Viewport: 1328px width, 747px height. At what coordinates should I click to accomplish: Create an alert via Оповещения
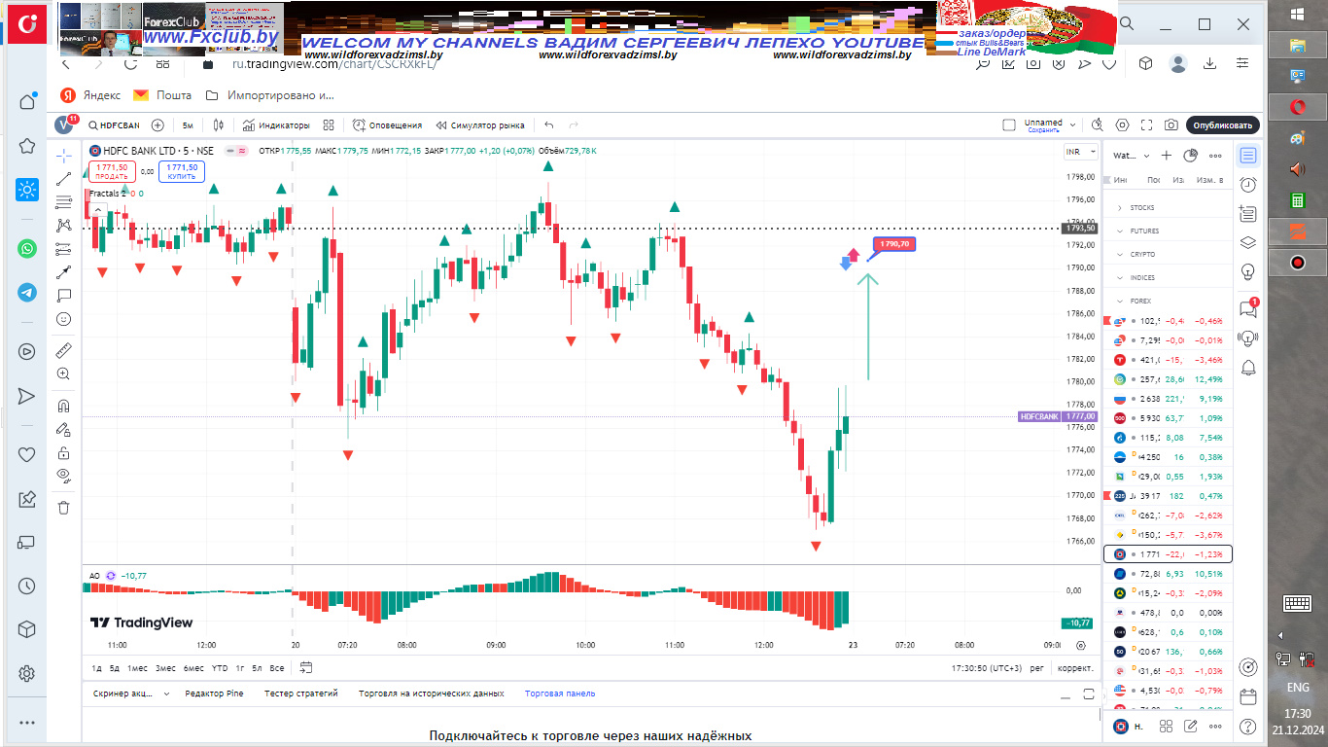[x=388, y=125]
